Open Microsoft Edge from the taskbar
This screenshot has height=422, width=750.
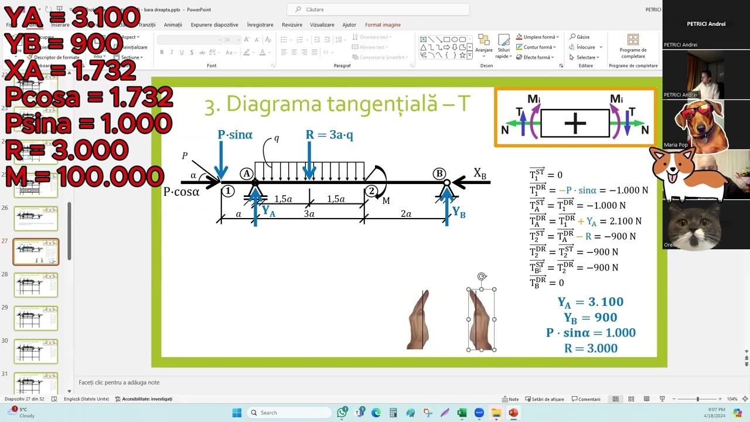point(376,413)
